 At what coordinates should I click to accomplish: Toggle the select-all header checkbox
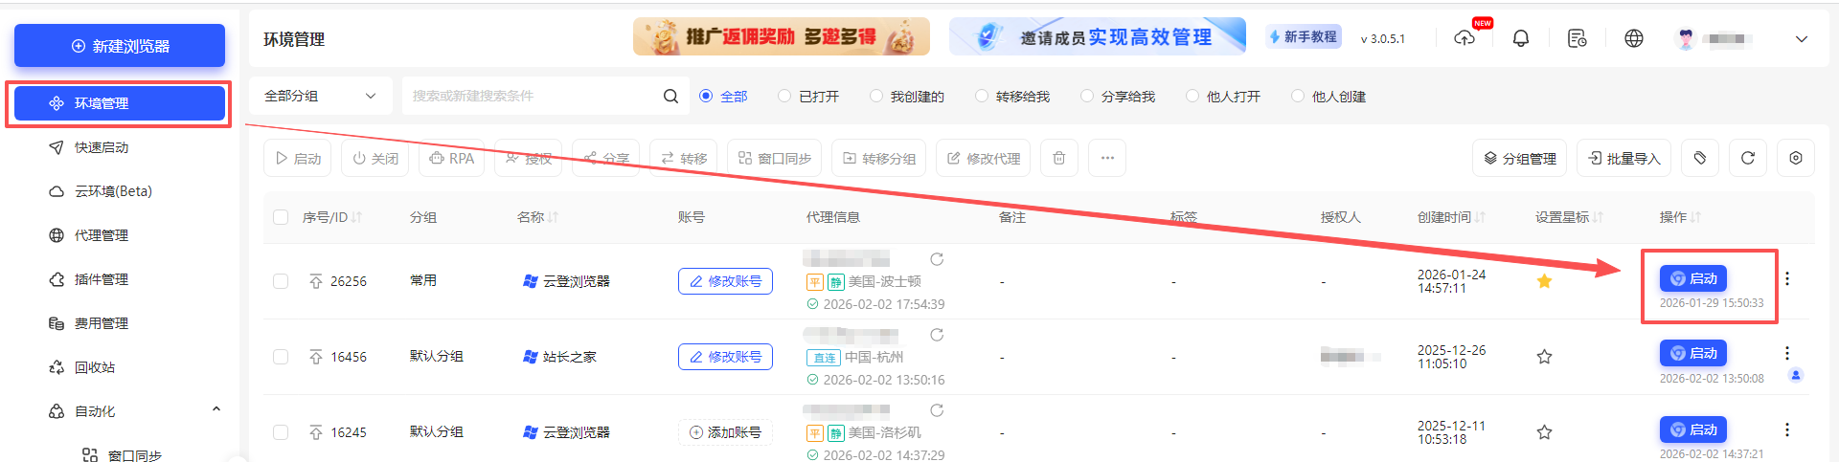coord(281,217)
